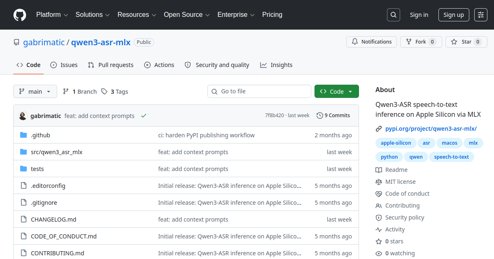
Task: Click the Activity pulse icon
Action: click(379, 229)
